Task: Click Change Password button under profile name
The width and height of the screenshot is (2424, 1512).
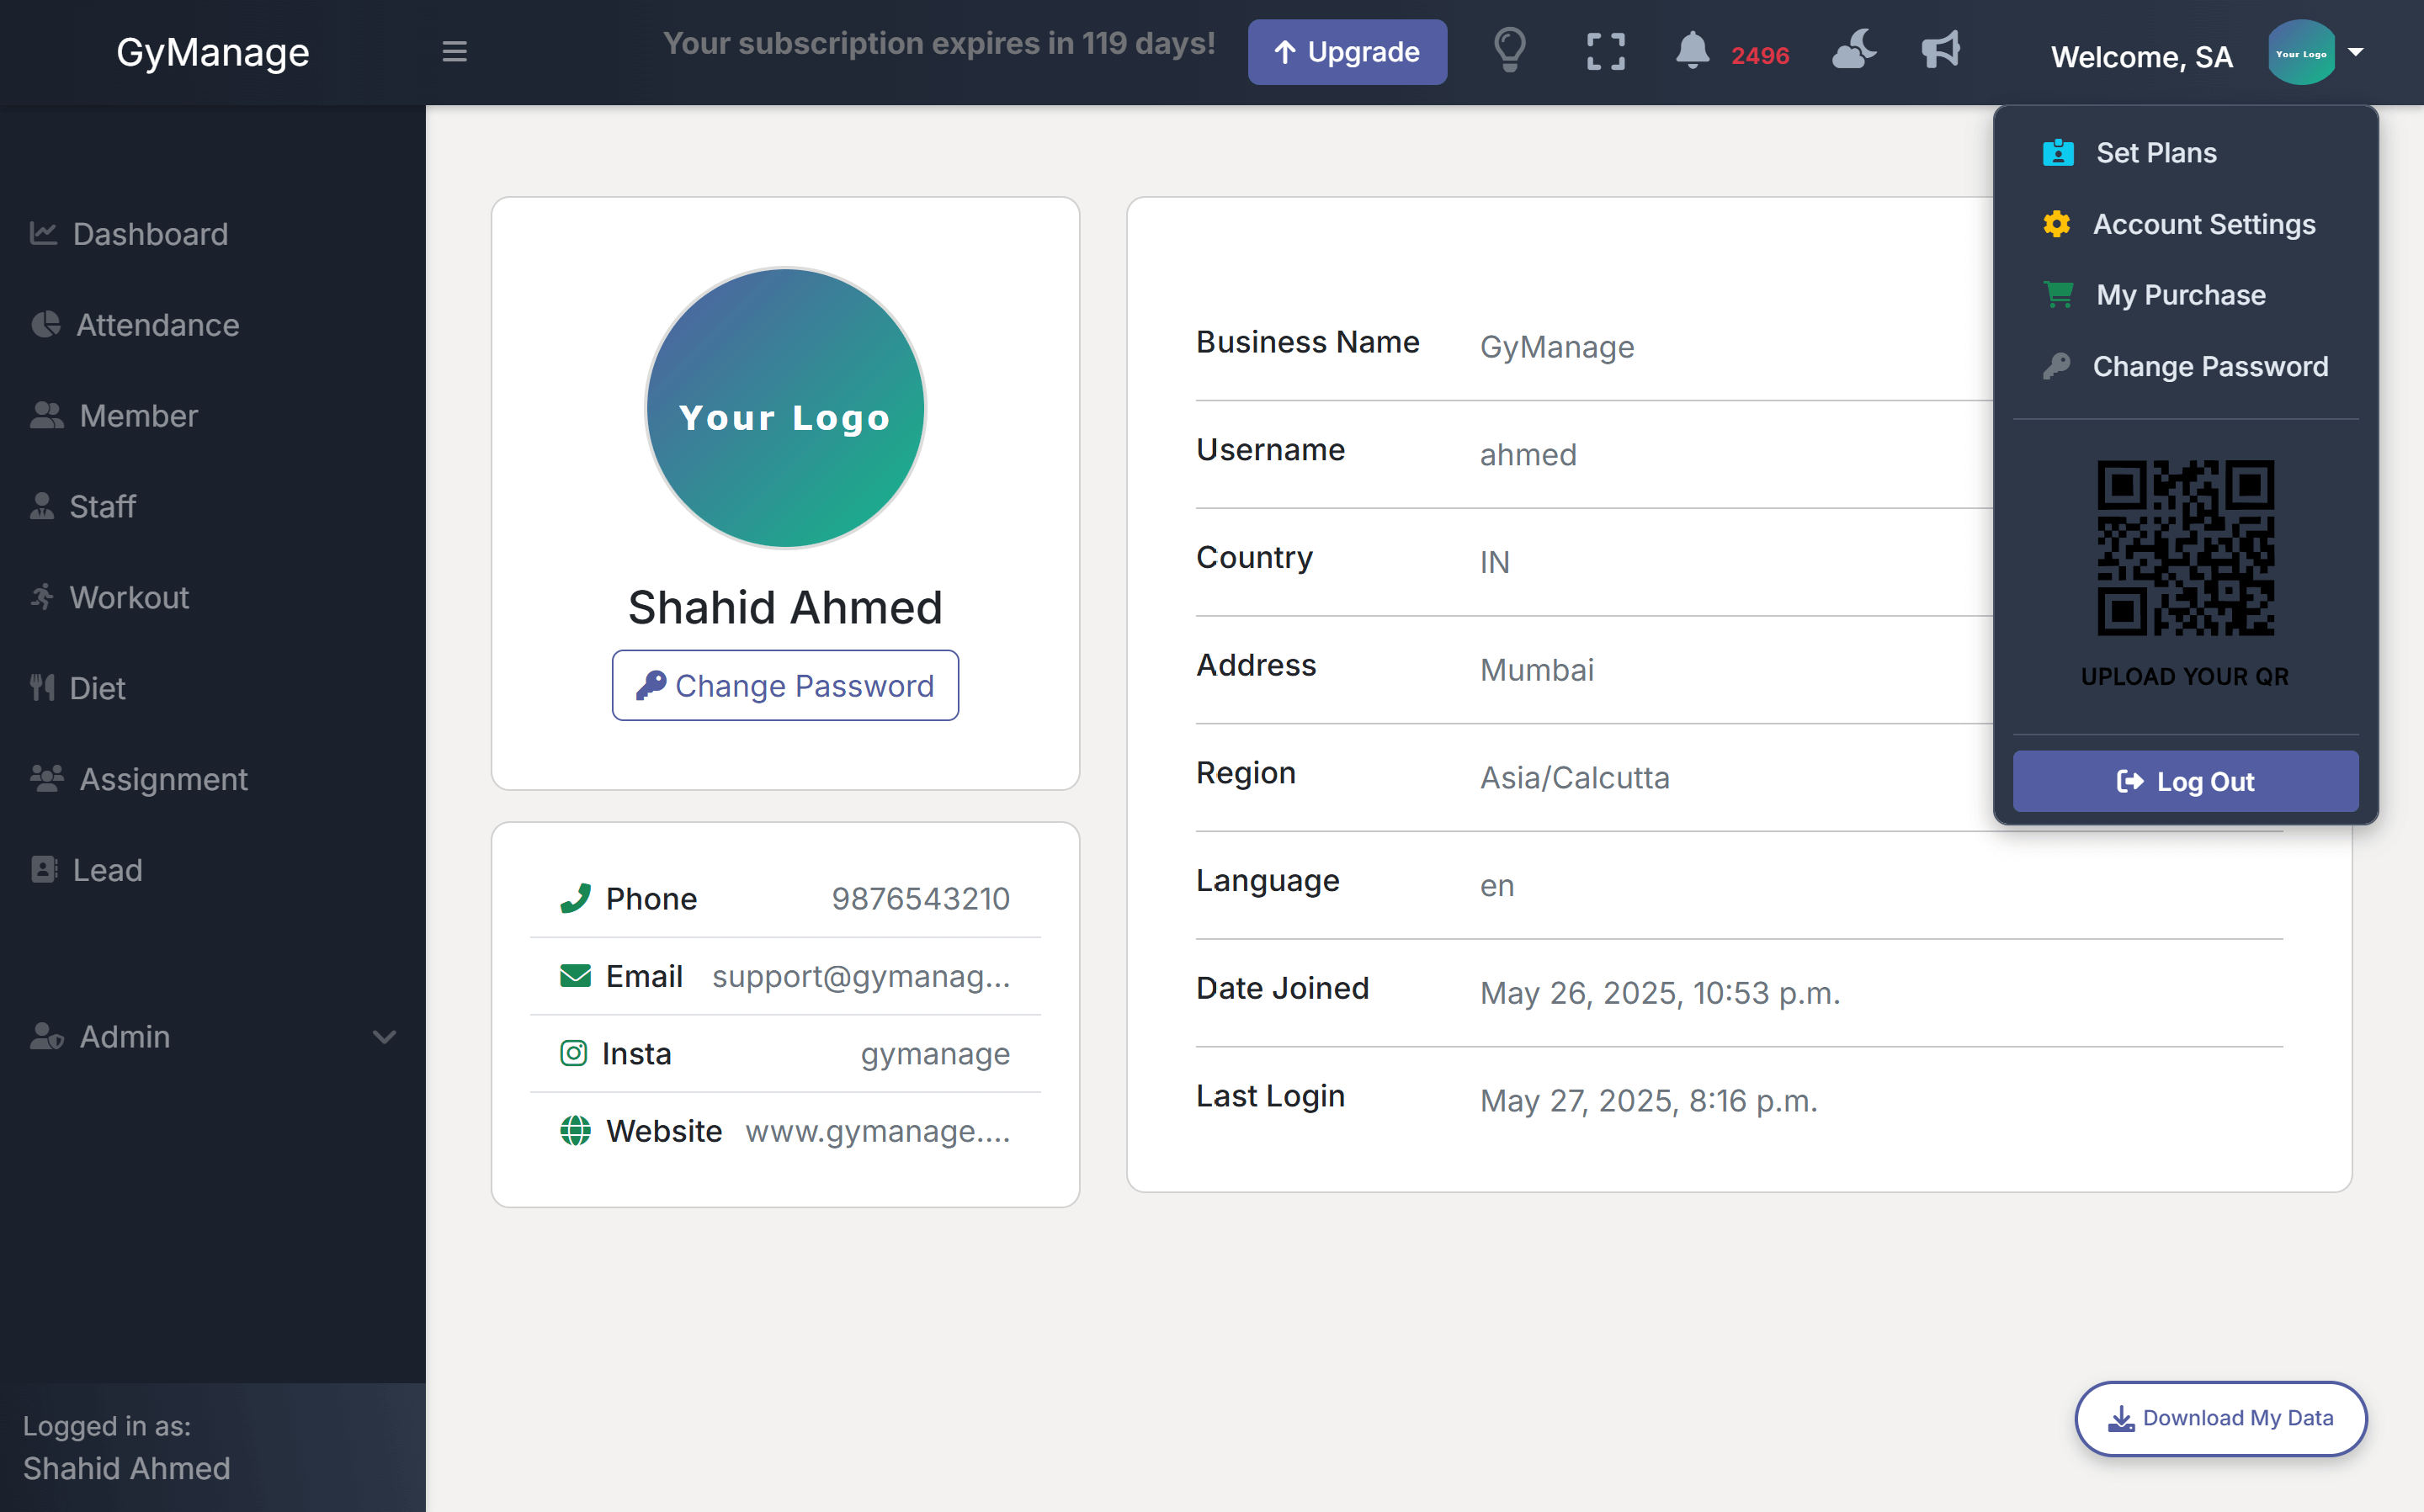Action: pyautogui.click(x=785, y=686)
